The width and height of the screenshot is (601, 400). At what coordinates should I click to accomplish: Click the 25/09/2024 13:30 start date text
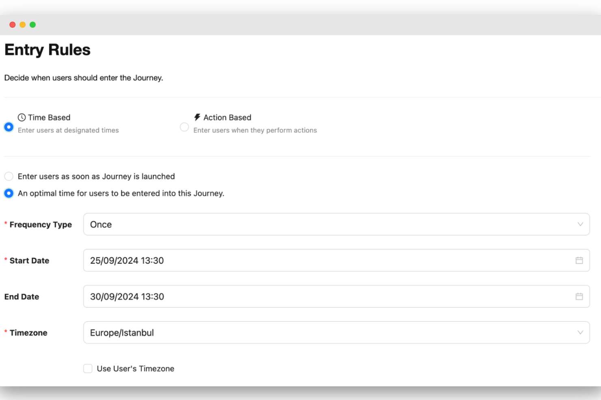(127, 261)
